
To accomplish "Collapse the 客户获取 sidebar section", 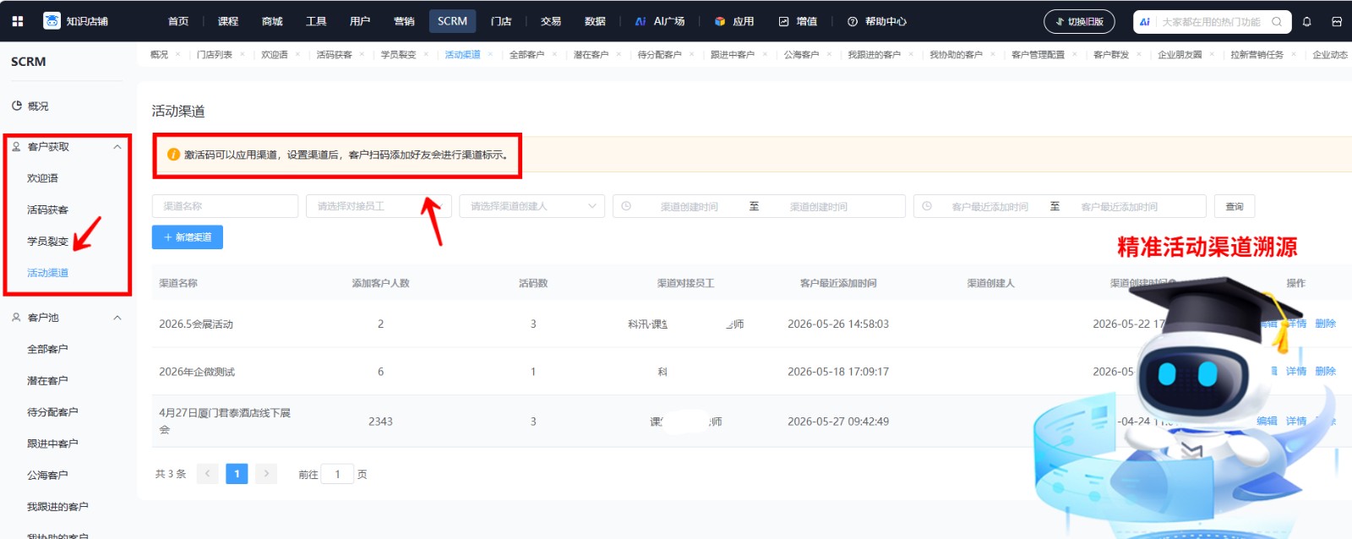I will (x=117, y=147).
